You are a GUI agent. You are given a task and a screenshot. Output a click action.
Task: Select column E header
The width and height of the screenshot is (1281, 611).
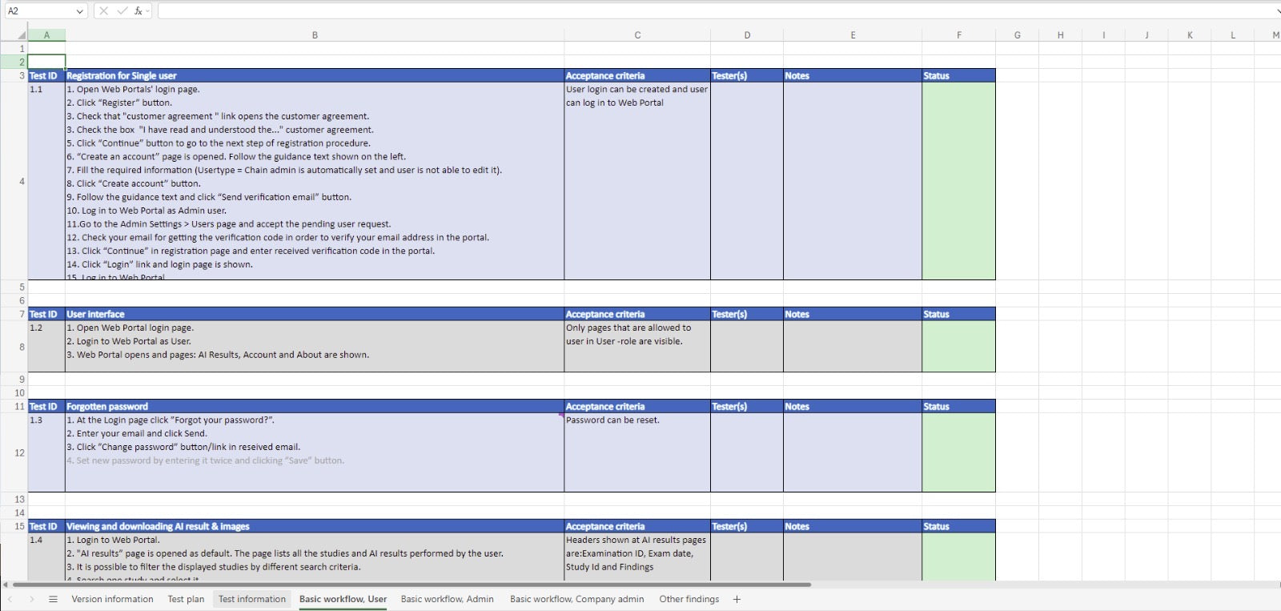pos(853,35)
